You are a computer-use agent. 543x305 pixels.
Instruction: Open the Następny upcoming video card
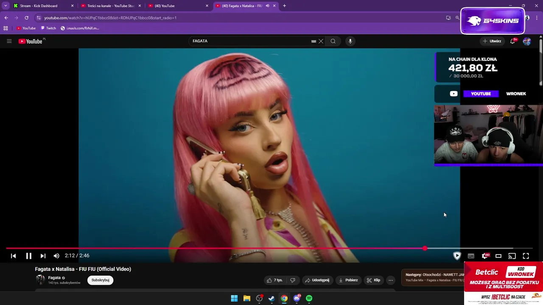click(433, 277)
